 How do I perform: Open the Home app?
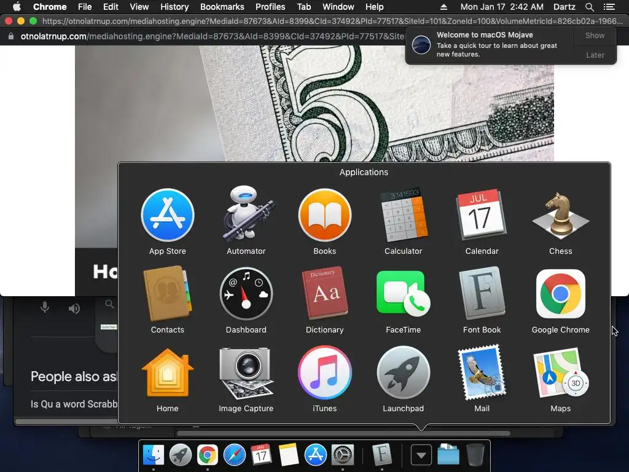coord(168,373)
